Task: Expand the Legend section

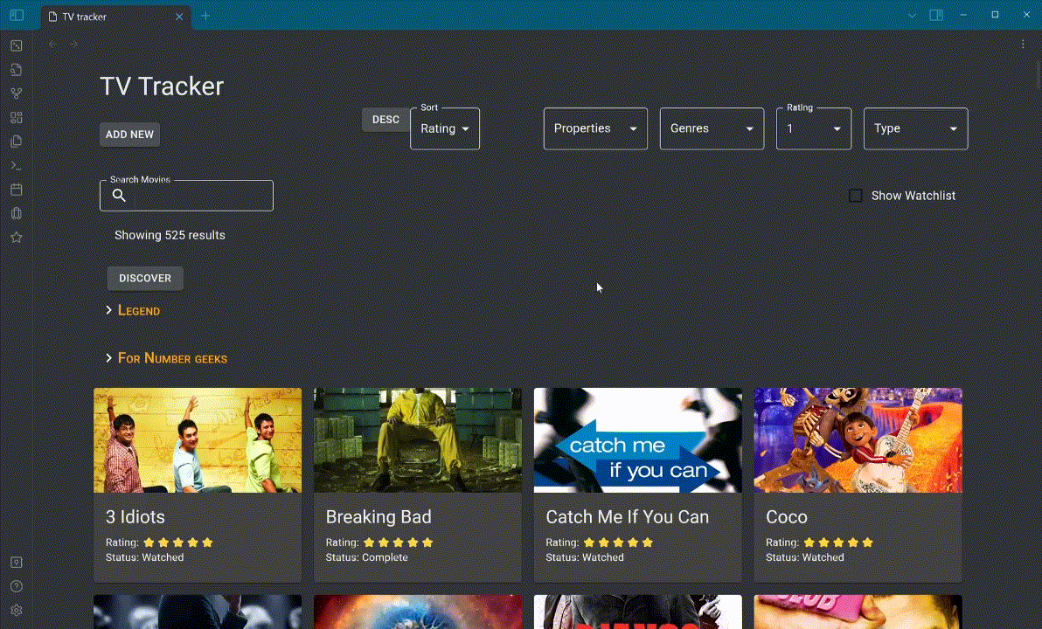Action: pos(133,310)
